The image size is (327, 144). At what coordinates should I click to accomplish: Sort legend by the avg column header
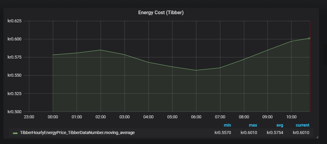click(x=279, y=125)
